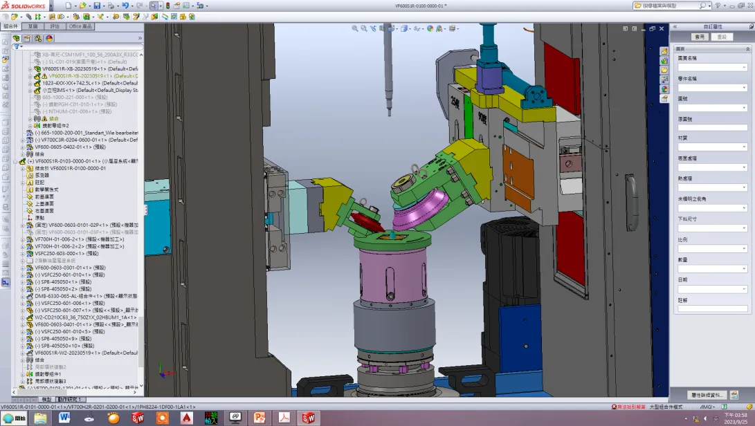755x426 pixels.
Task: Switch to the 草圖 tab
Action: [x=33, y=26]
